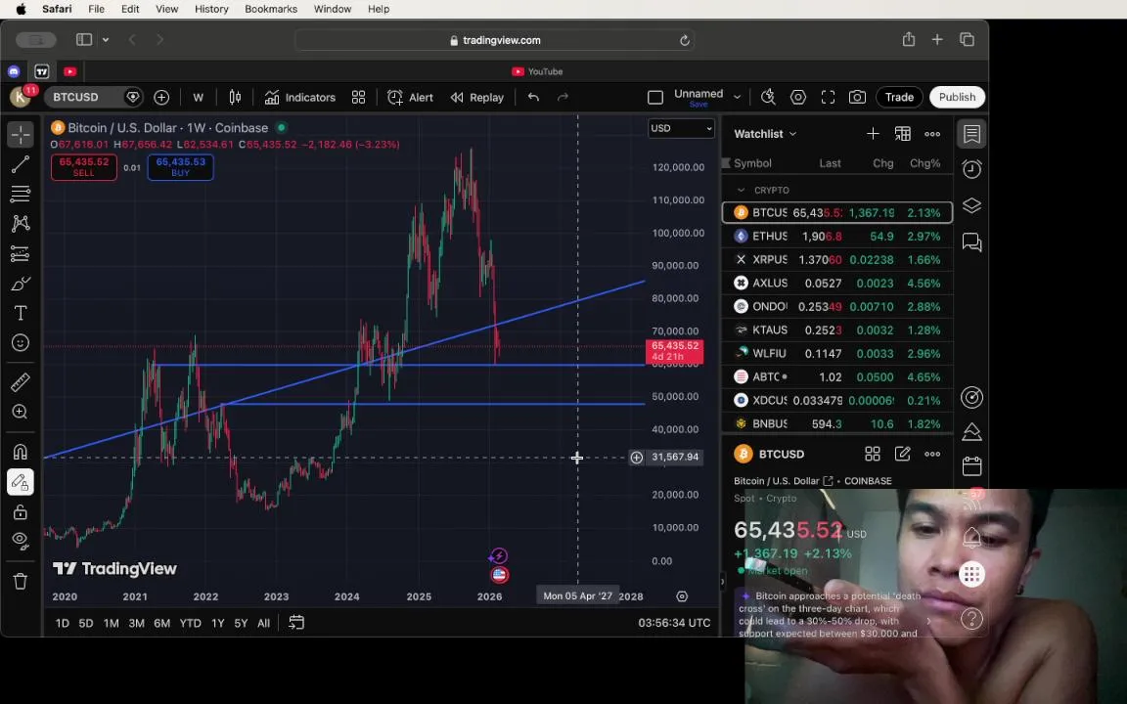Enter fullscreen chart mode

[x=828, y=97]
